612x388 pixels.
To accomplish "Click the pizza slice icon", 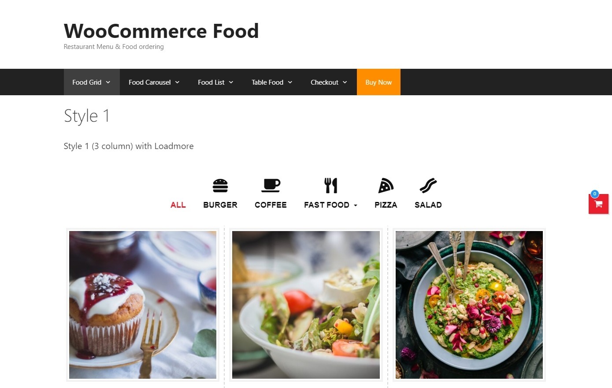I will pos(386,186).
